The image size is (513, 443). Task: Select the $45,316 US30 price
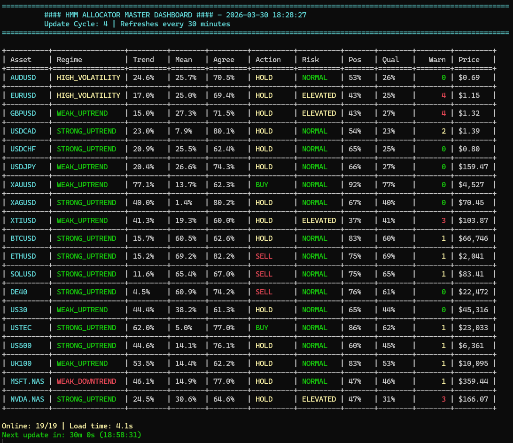pyautogui.click(x=473, y=310)
